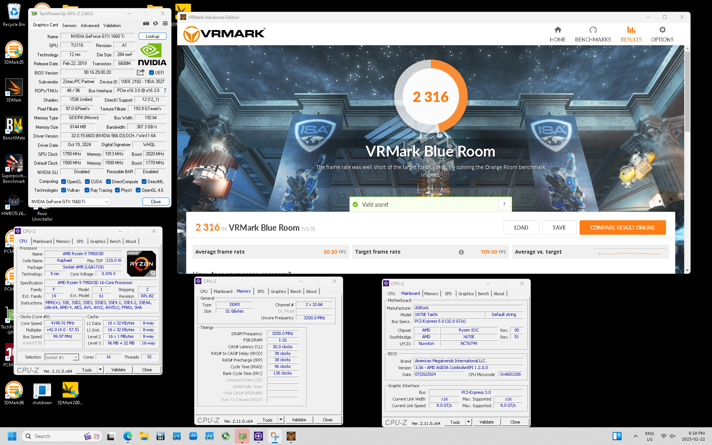The image size is (712, 445).
Task: Open VRMark BENCHMARKS section
Action: [593, 34]
